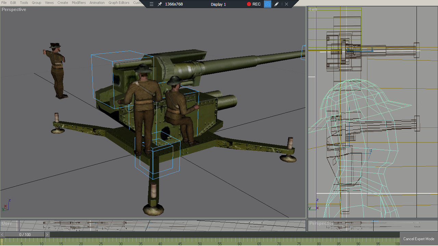Click the pin icon on recorder bar
This screenshot has height=246, width=438.
[160, 4]
